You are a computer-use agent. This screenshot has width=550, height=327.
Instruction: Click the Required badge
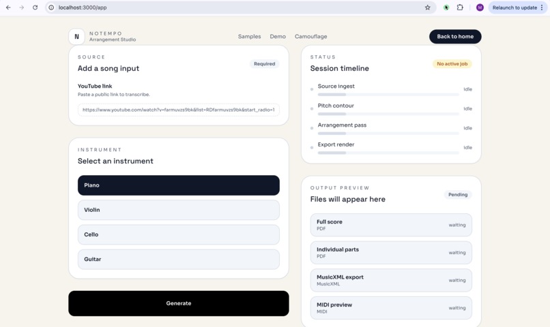pos(265,64)
